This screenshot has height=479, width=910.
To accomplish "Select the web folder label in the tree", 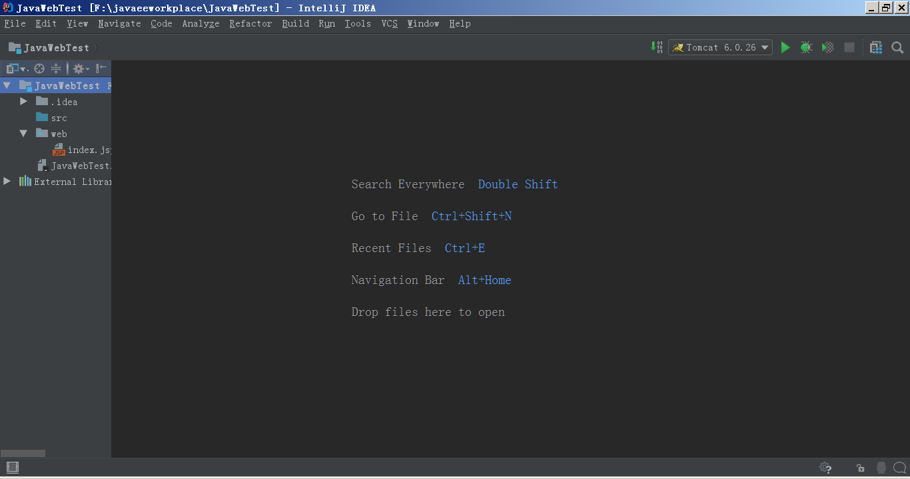I will [x=59, y=134].
